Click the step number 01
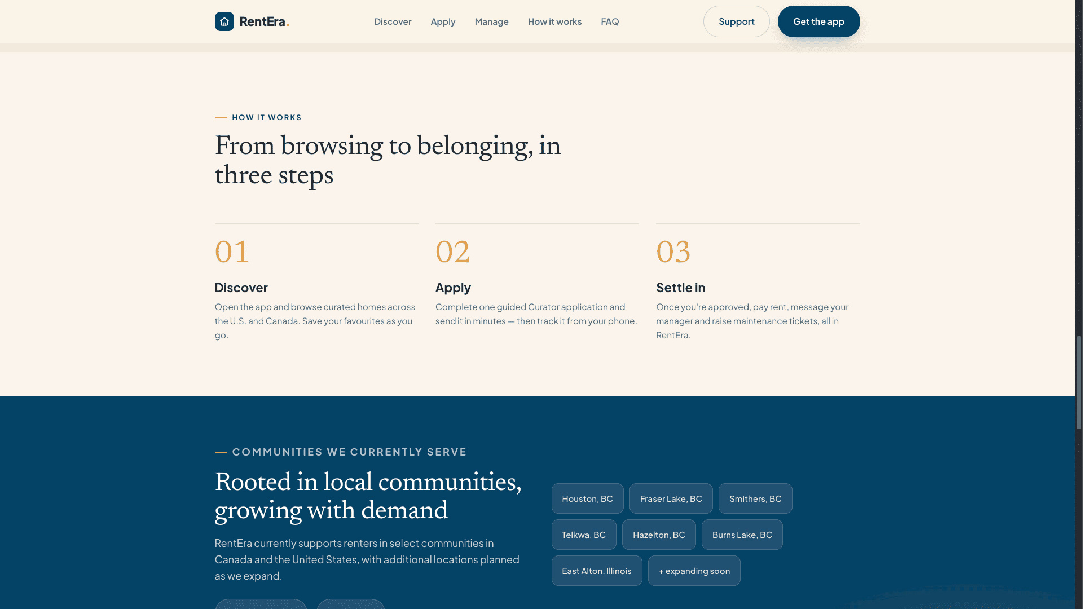Viewport: 1083px width, 609px height. coord(232,251)
